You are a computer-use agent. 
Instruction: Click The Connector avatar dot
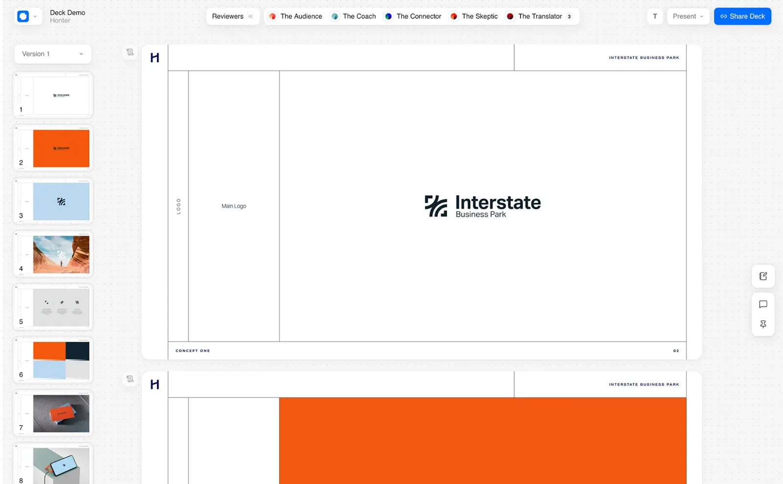[389, 16]
